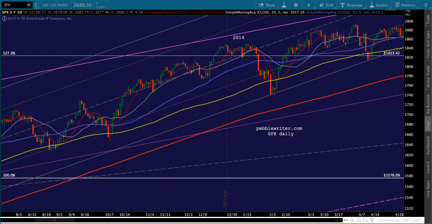
Task: Click the pebblewriter.com text annotation
Action: tap(279, 128)
